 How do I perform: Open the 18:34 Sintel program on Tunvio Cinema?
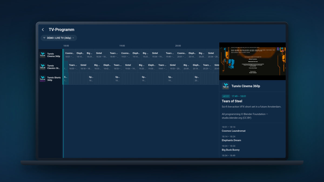(102, 55)
